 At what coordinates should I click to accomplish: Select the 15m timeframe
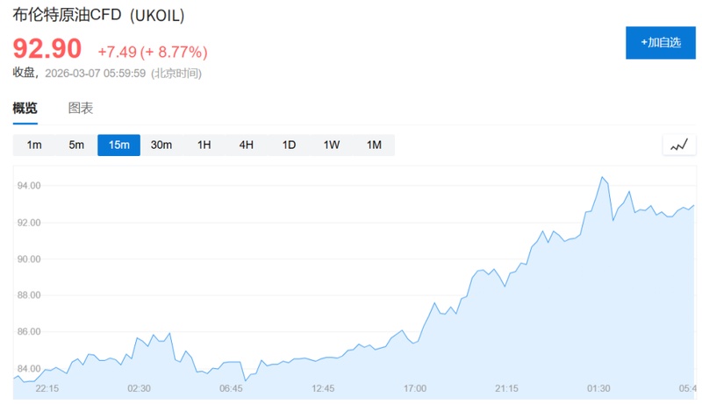[x=118, y=145]
